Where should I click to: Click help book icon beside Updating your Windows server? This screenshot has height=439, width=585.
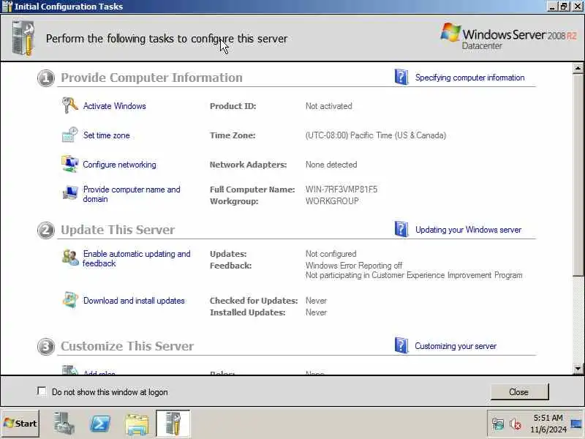(401, 229)
